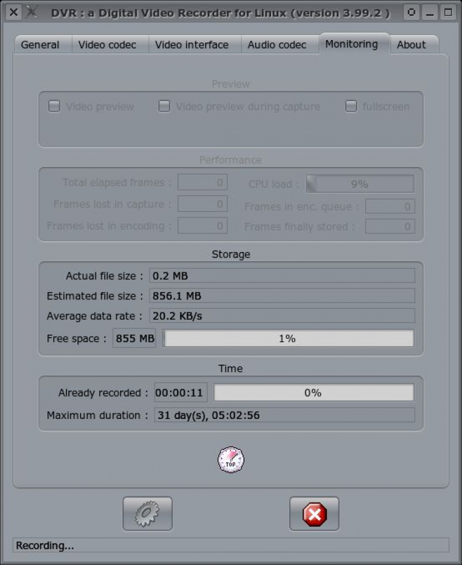Image resolution: width=462 pixels, height=565 pixels.
Task: Select the Average data rate field
Action: 282,316
